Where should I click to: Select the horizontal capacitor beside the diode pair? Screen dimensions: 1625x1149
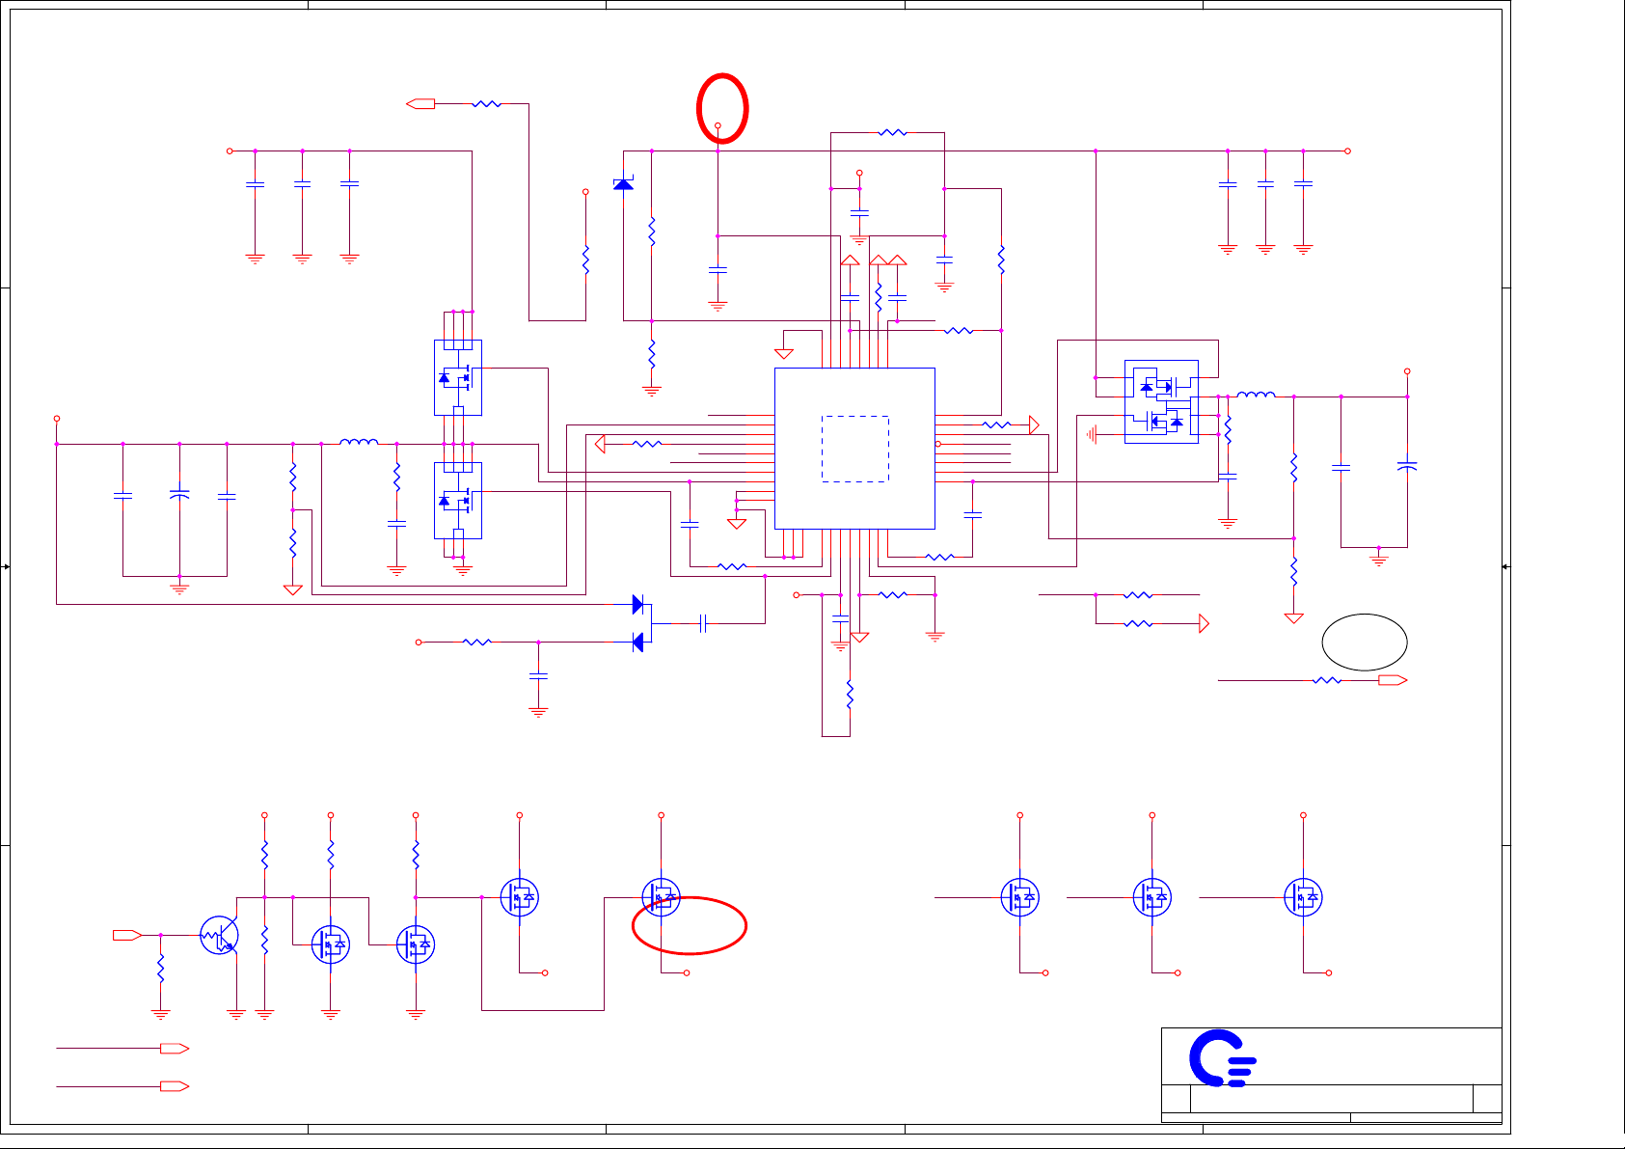(703, 623)
